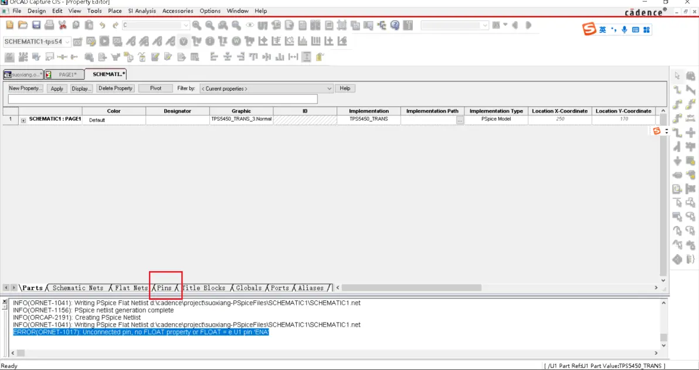This screenshot has width=699, height=370.
Task: Click the New Property... button
Action: click(x=26, y=88)
